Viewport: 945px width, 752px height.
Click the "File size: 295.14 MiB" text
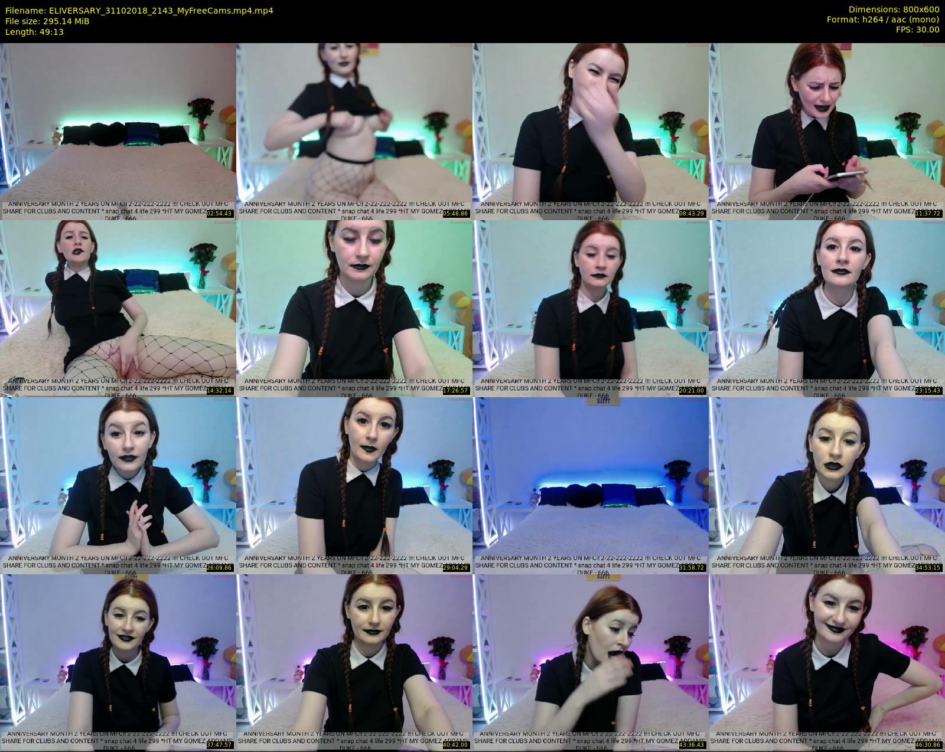tap(47, 21)
